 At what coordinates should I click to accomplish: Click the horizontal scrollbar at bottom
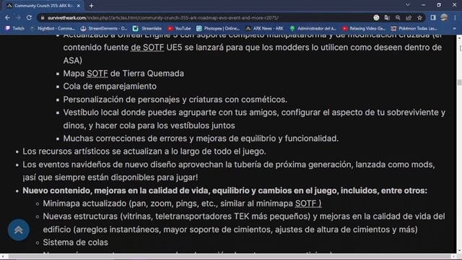point(230,257)
